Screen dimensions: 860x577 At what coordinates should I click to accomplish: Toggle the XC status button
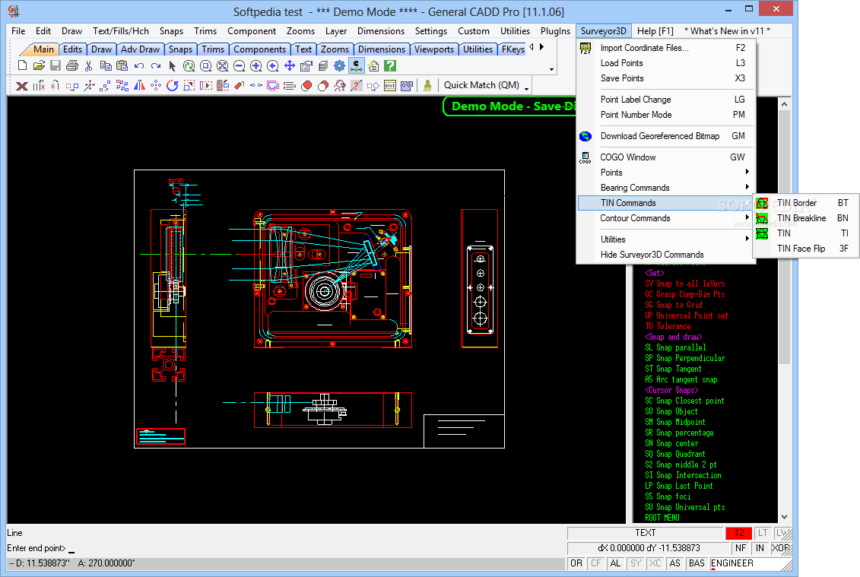655,563
